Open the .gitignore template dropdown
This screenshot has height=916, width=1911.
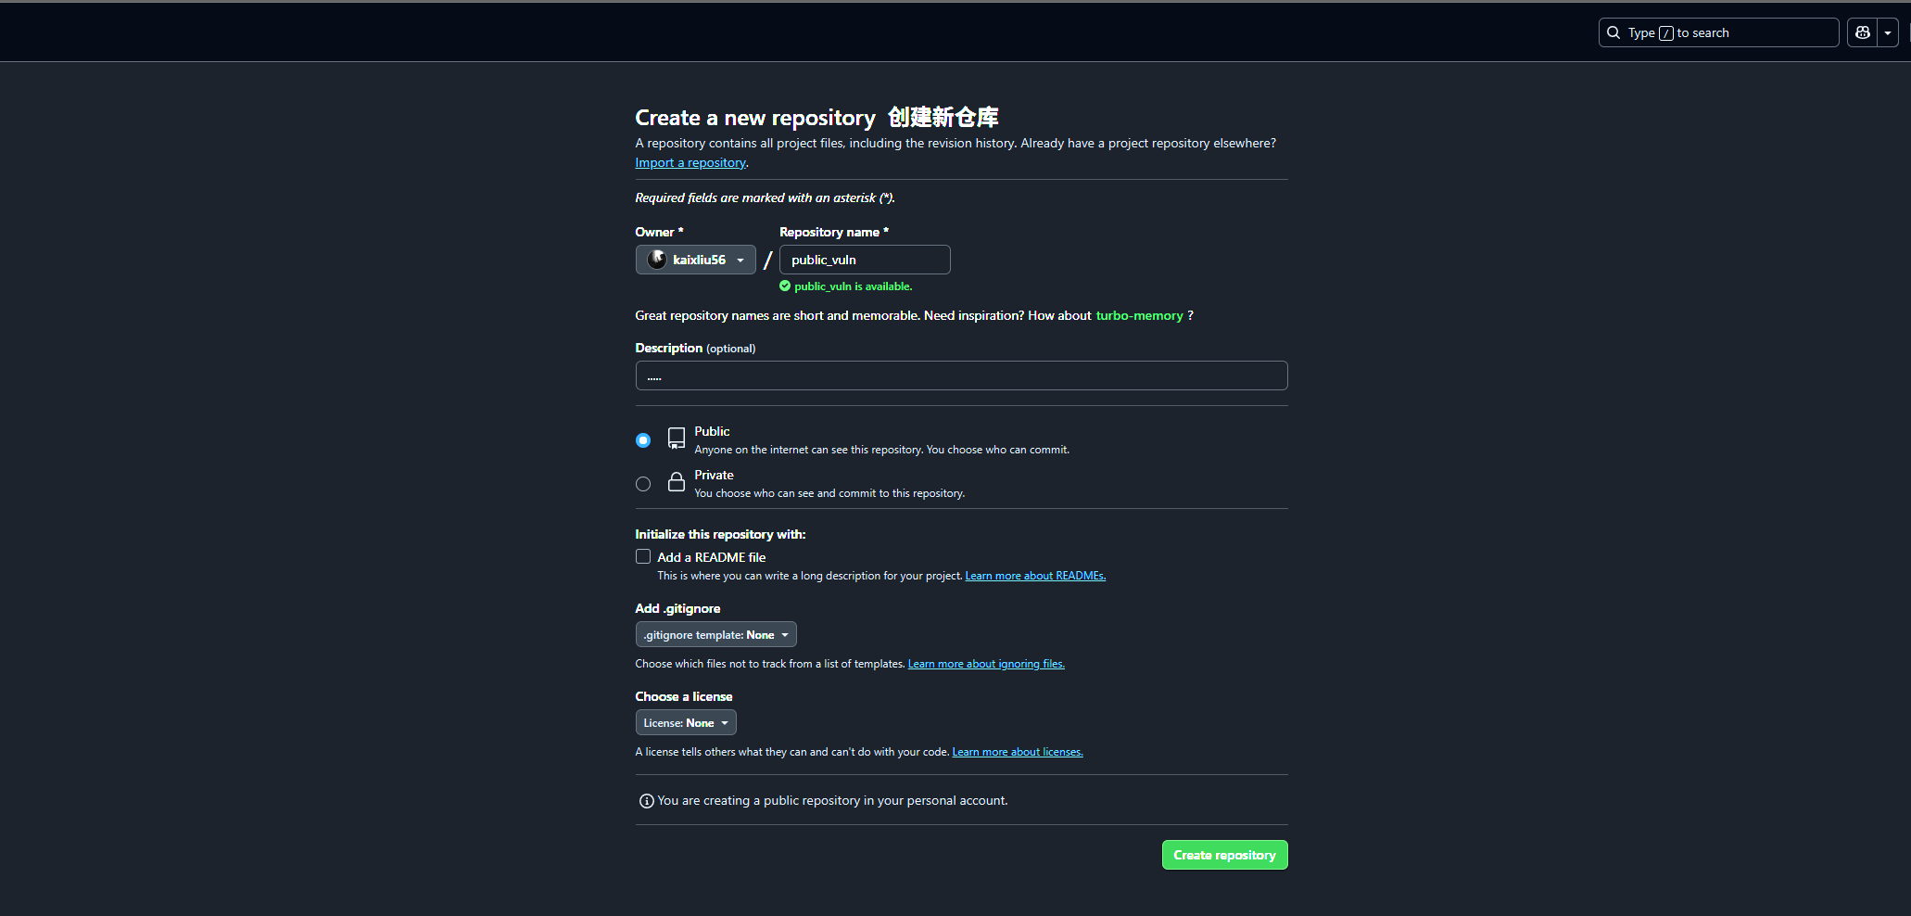click(715, 635)
